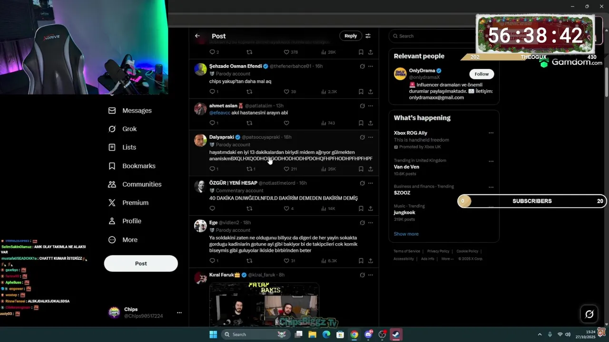Bookmark Dalyapraki's reply
This screenshot has height=342, width=609.
click(361, 169)
